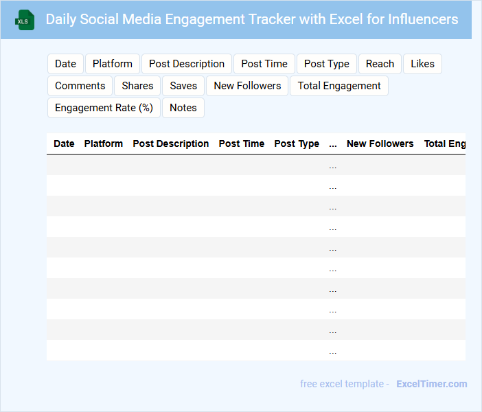Click the Total Engagement tag
The image size is (482, 412).
pyautogui.click(x=339, y=86)
